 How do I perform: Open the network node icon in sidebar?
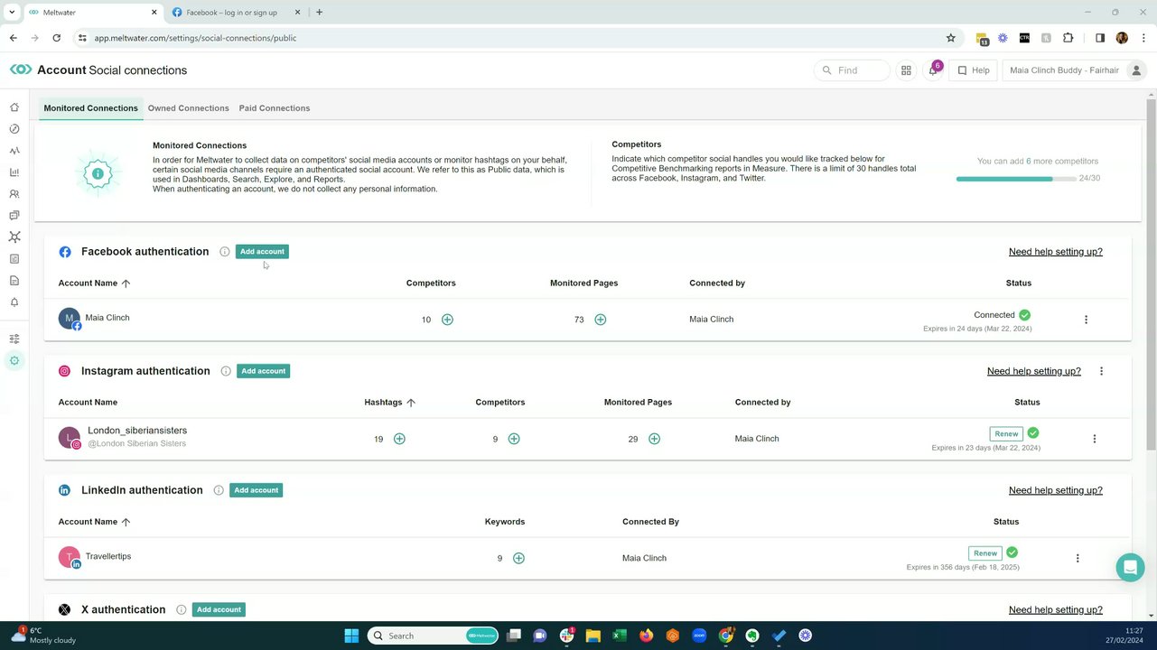point(14,237)
